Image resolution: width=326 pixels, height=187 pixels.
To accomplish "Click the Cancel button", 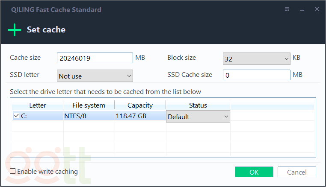I will click(x=296, y=172).
